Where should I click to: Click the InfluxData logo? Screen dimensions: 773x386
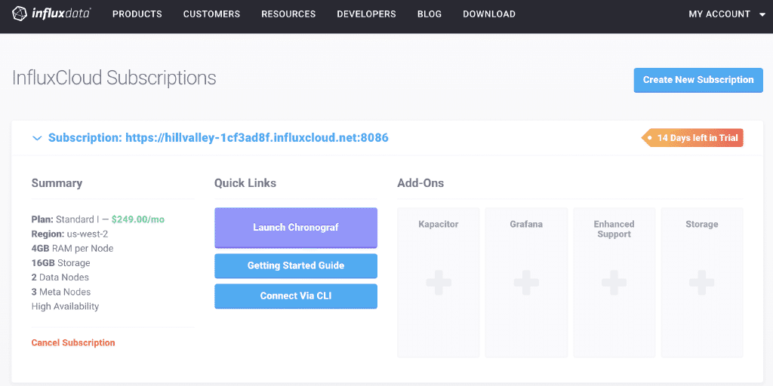(51, 14)
